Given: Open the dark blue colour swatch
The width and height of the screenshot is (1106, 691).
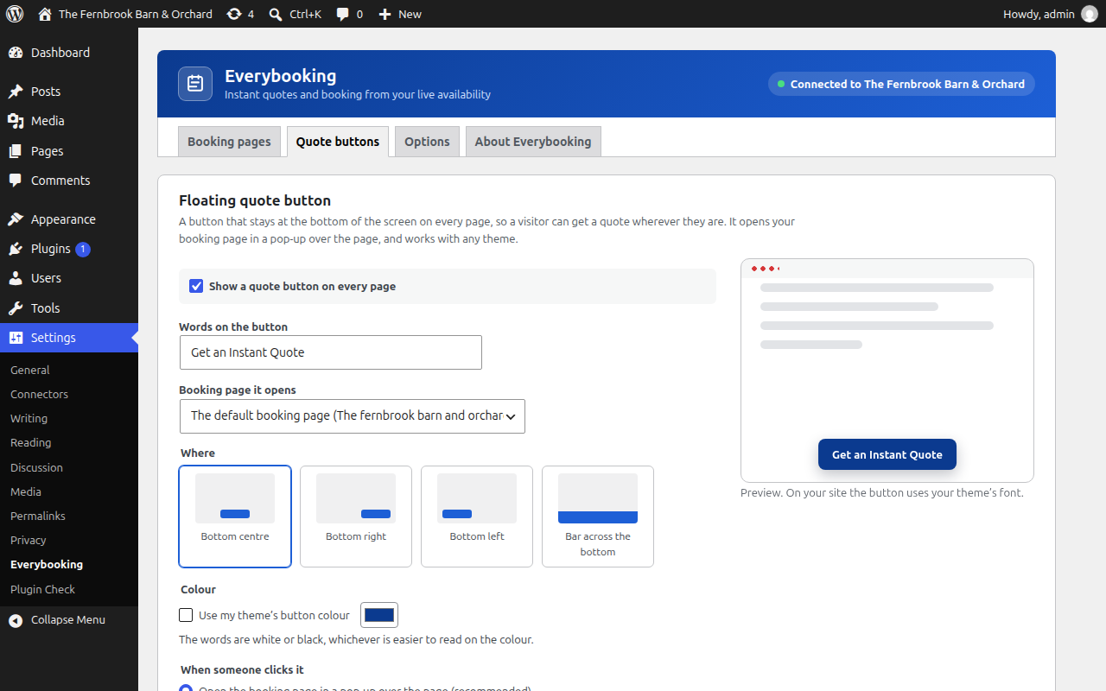Looking at the screenshot, I should click(x=379, y=615).
